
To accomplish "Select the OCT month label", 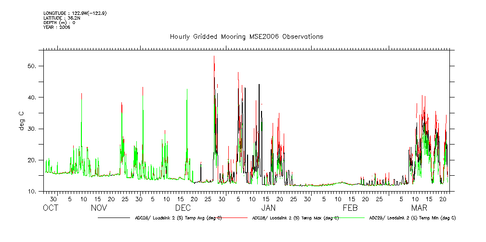I will coord(51,208).
